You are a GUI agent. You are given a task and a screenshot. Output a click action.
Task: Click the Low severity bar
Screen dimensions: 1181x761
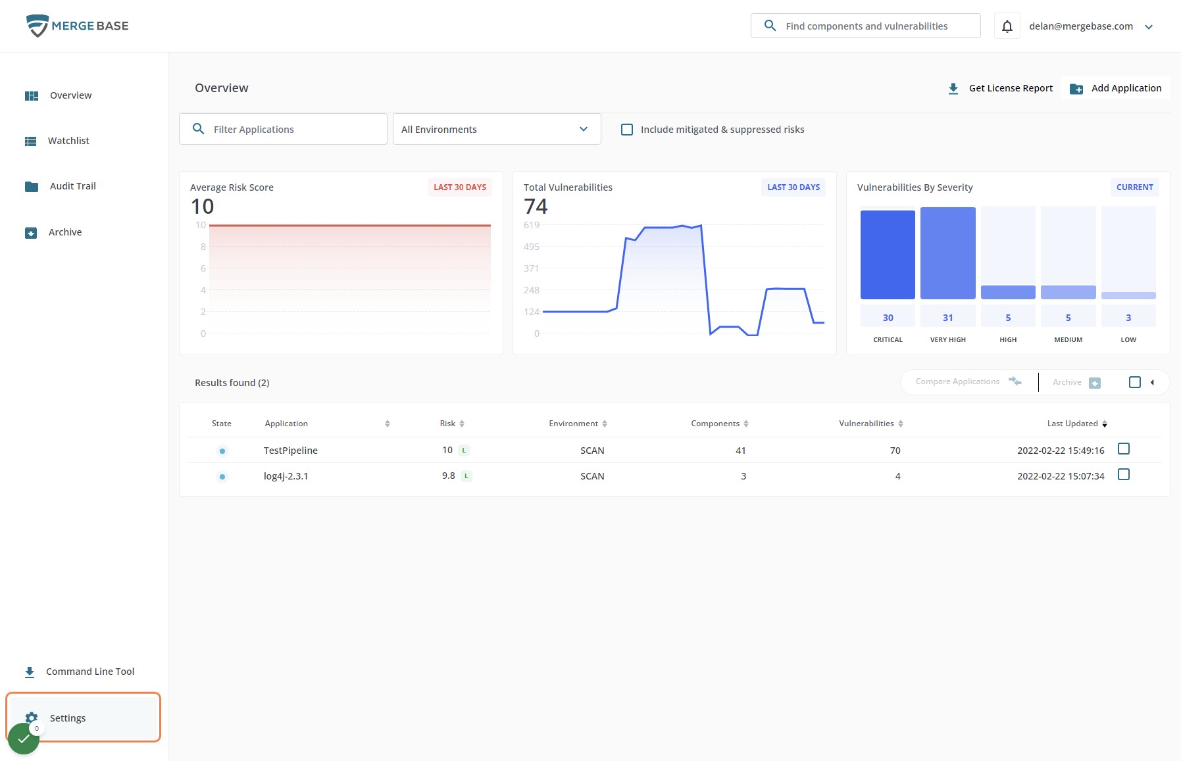pyautogui.click(x=1128, y=295)
